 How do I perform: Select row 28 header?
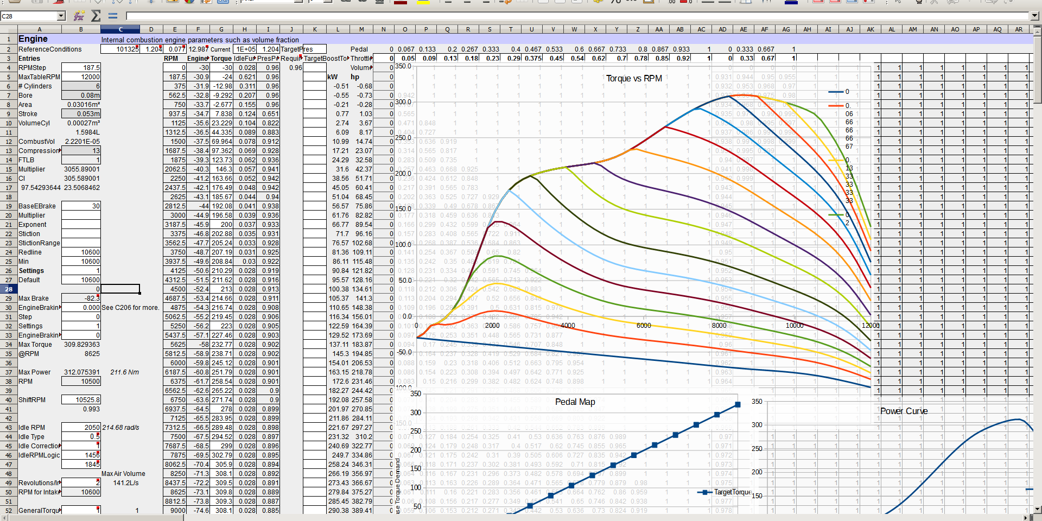[9, 289]
